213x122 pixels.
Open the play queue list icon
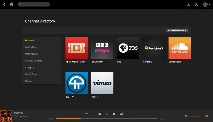tap(206, 116)
